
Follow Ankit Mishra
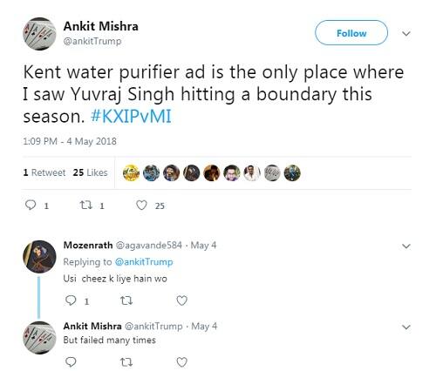tap(351, 33)
